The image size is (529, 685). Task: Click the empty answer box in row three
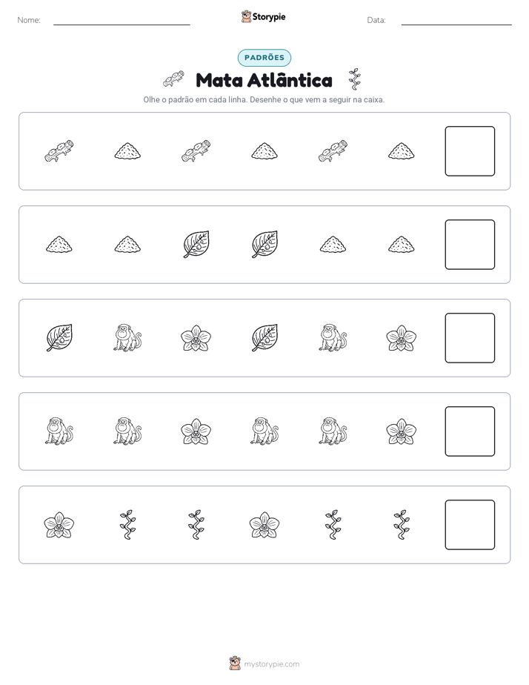470,338
